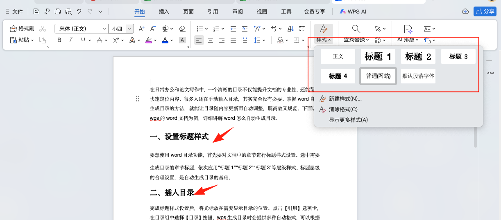This screenshot has height=220, width=501.
Task: Apply the 标题 2 style
Action: tap(418, 56)
